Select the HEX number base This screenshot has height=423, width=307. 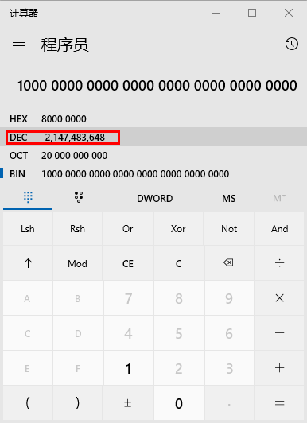[153, 119]
